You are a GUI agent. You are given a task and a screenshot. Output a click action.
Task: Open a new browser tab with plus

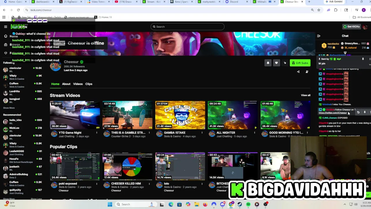(x=309, y=2)
